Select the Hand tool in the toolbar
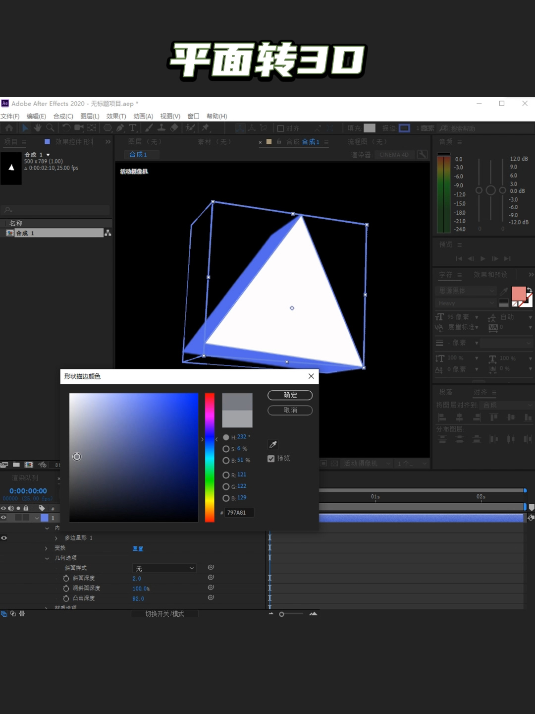The height and width of the screenshot is (714, 535). pyautogui.click(x=38, y=128)
